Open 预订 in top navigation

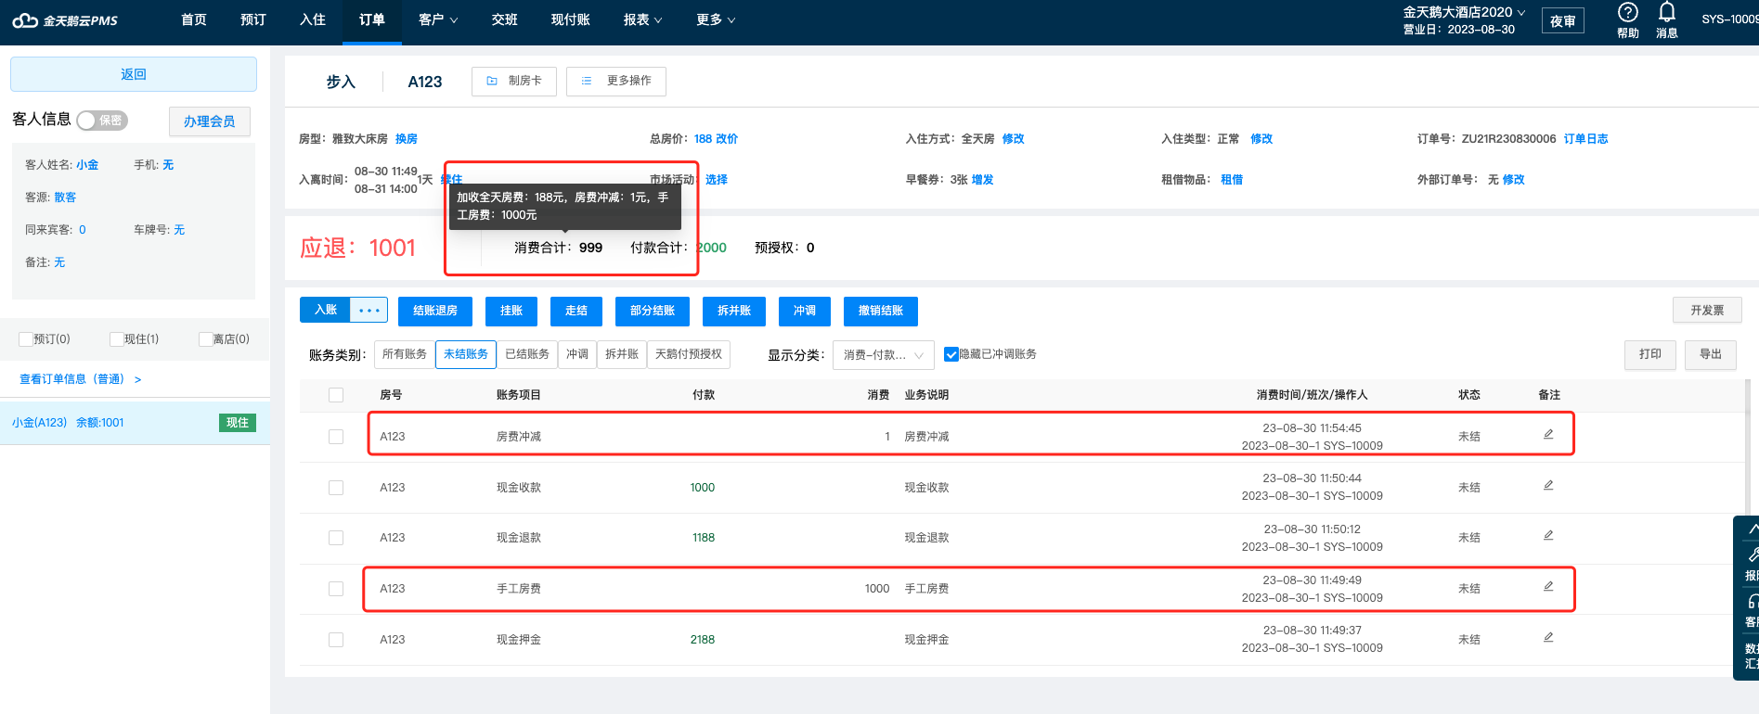point(253,19)
